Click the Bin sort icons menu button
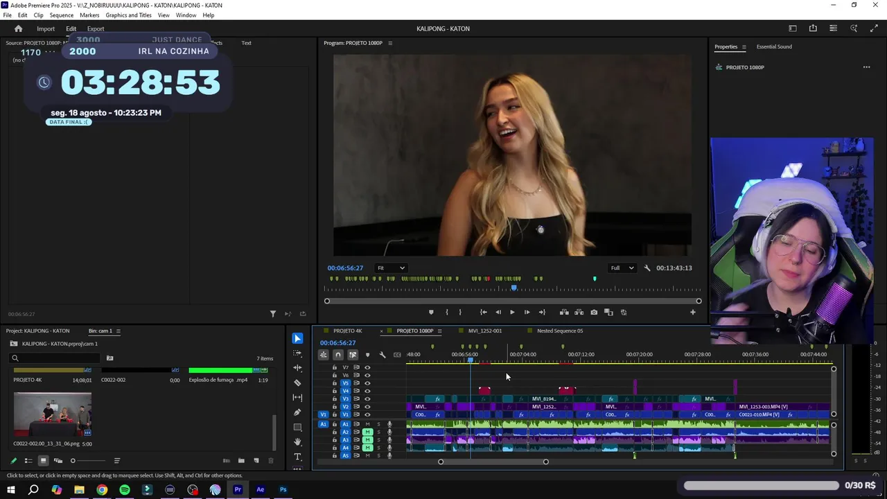 pos(116,461)
